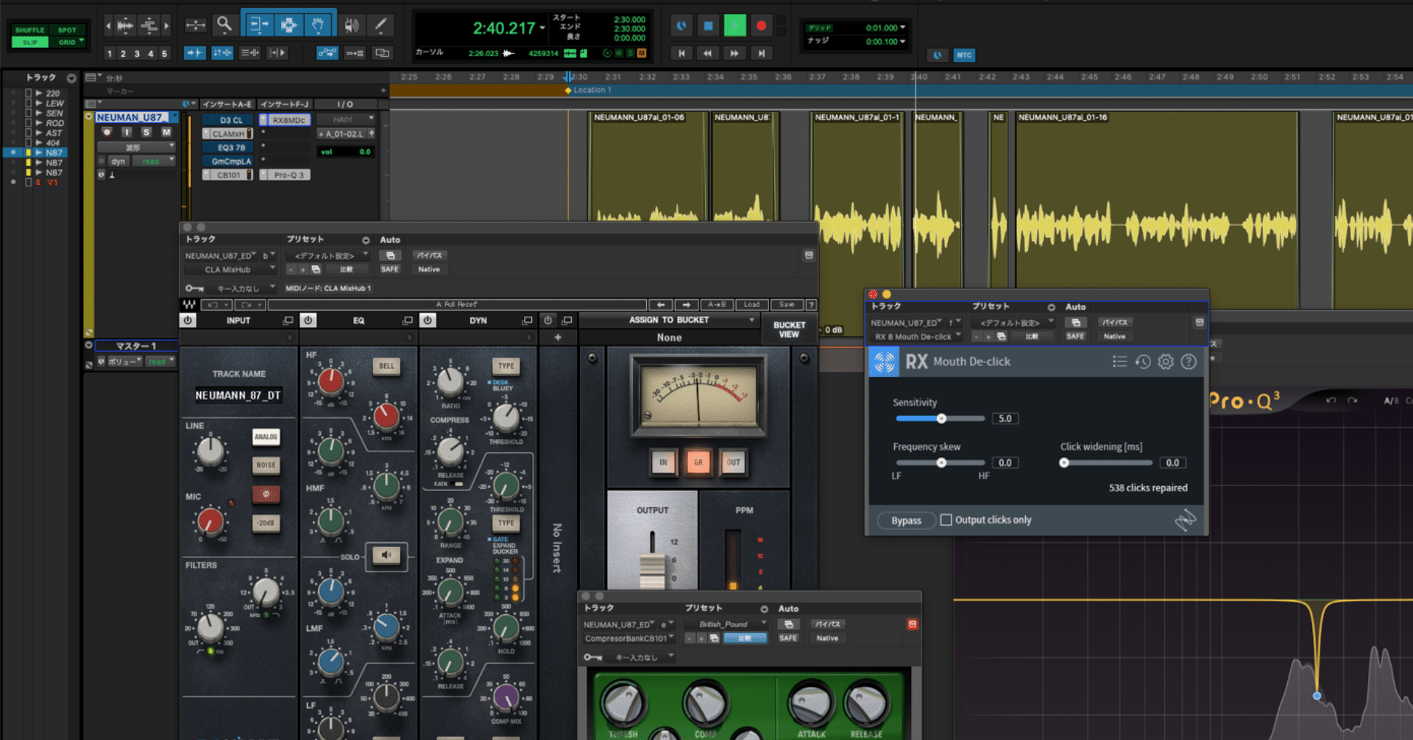Click the GR meter button
The image size is (1413, 740).
pyautogui.click(x=698, y=462)
